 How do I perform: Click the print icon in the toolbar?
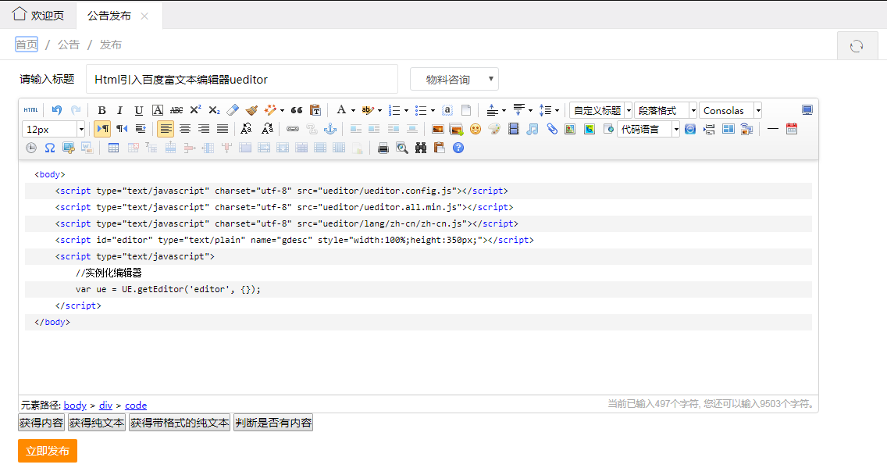coord(383,148)
